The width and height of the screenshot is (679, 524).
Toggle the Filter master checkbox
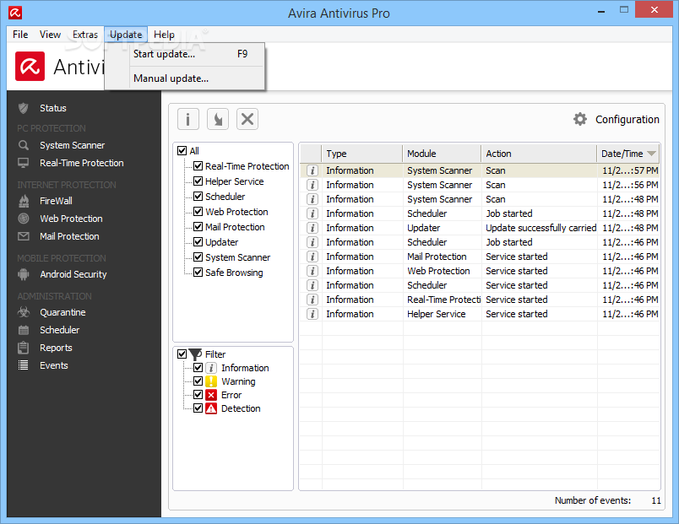click(182, 354)
